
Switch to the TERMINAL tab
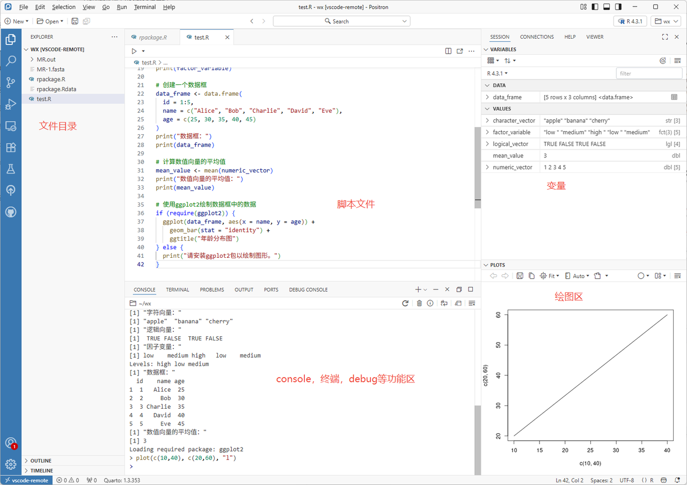point(177,289)
